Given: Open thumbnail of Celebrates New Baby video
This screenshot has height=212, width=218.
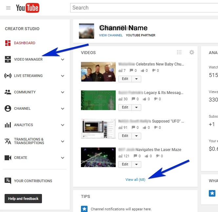Looking at the screenshot, I should click(98, 72).
